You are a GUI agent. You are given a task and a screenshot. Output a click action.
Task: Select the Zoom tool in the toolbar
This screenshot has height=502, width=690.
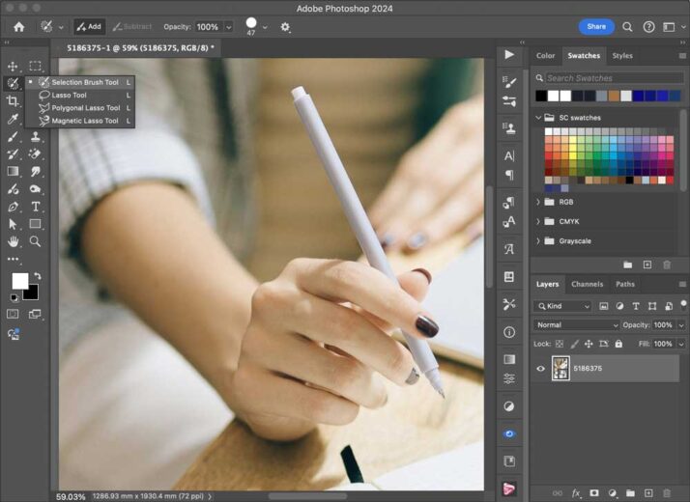36,241
